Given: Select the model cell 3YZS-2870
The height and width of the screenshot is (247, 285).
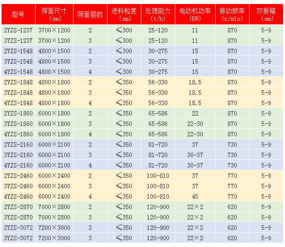Looking at the screenshot, I should [x=18, y=217].
